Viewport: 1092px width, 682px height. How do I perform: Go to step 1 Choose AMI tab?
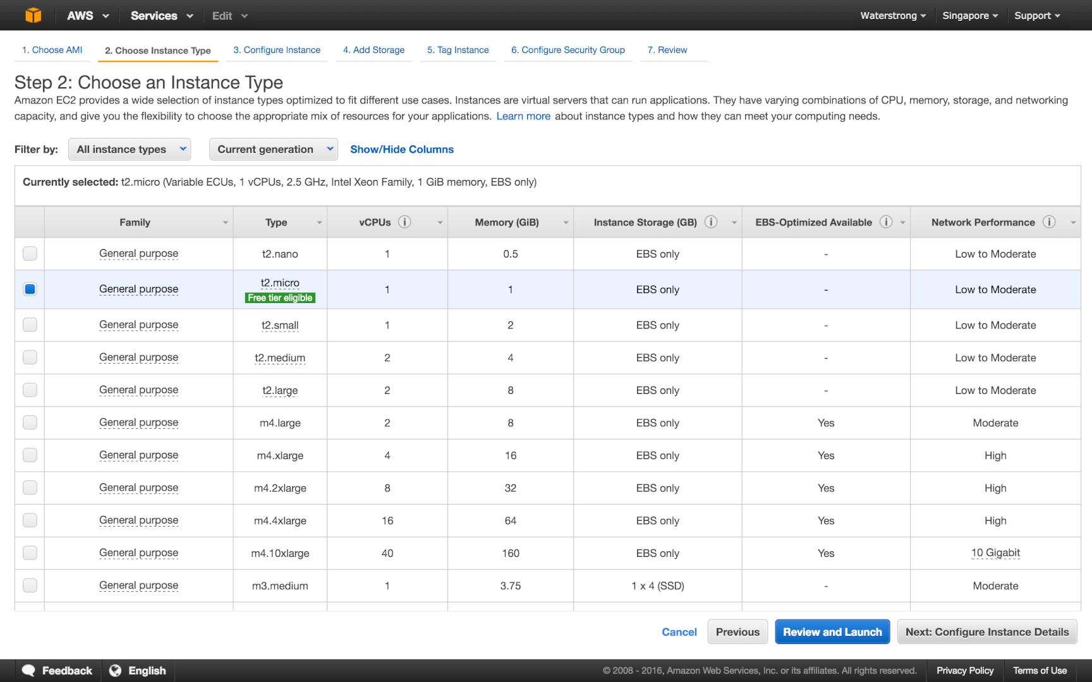52,50
